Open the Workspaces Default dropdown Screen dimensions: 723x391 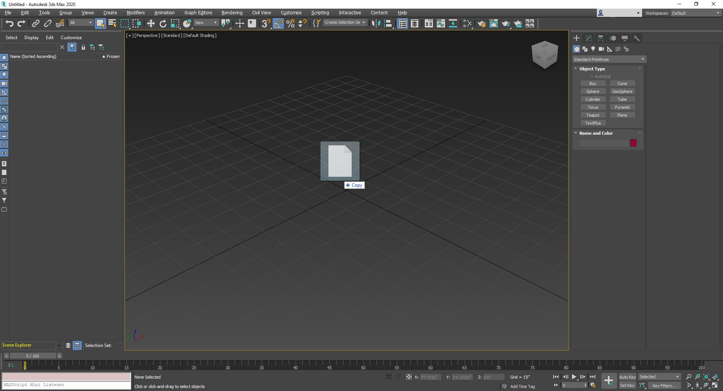point(696,13)
